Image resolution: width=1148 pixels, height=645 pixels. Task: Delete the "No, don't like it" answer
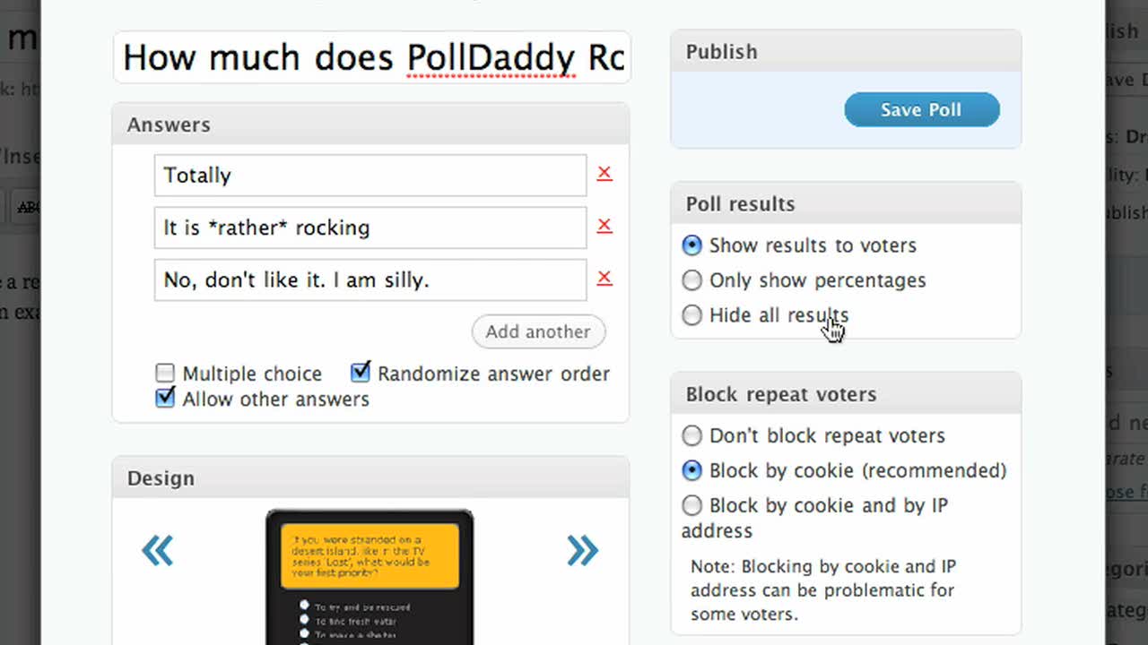point(604,278)
